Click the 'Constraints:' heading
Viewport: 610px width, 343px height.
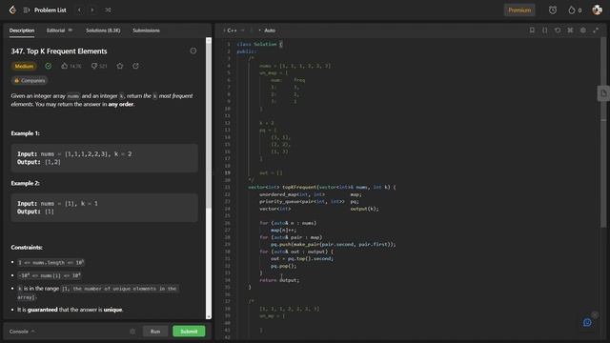[x=27, y=248]
